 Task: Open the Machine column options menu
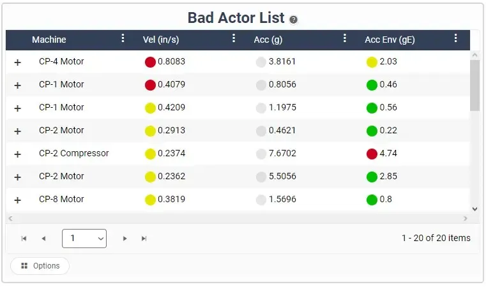[123, 38]
